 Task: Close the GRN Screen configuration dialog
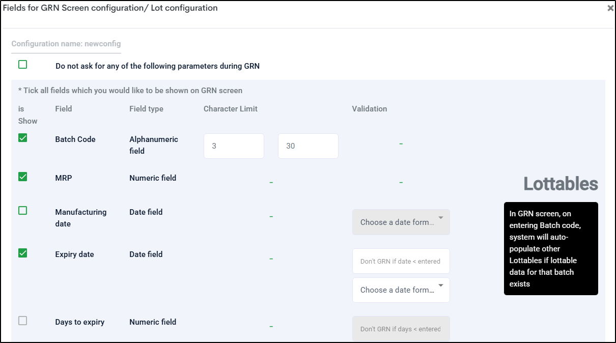tap(610, 8)
